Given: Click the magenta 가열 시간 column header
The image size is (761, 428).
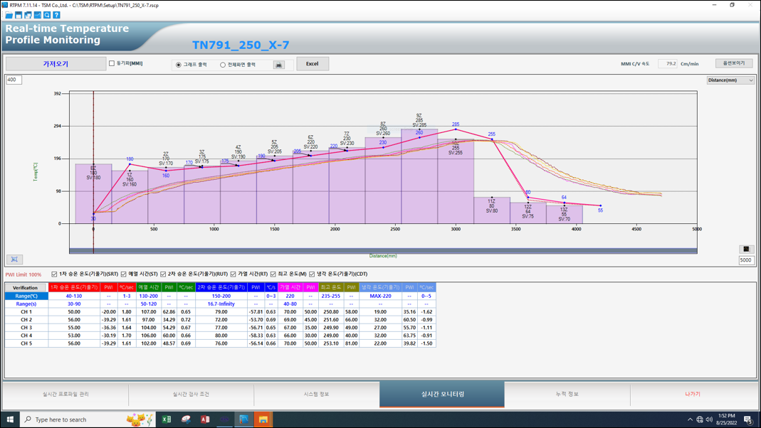Looking at the screenshot, I should pos(290,287).
